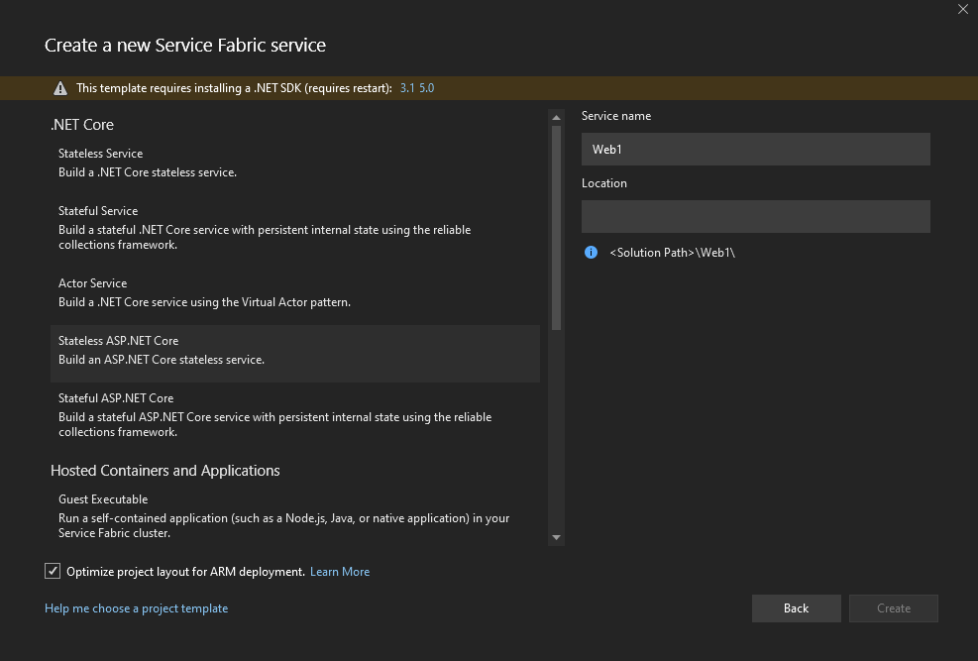This screenshot has height=661, width=978.
Task: Focus the Service name text field
Action: pyautogui.click(x=755, y=150)
